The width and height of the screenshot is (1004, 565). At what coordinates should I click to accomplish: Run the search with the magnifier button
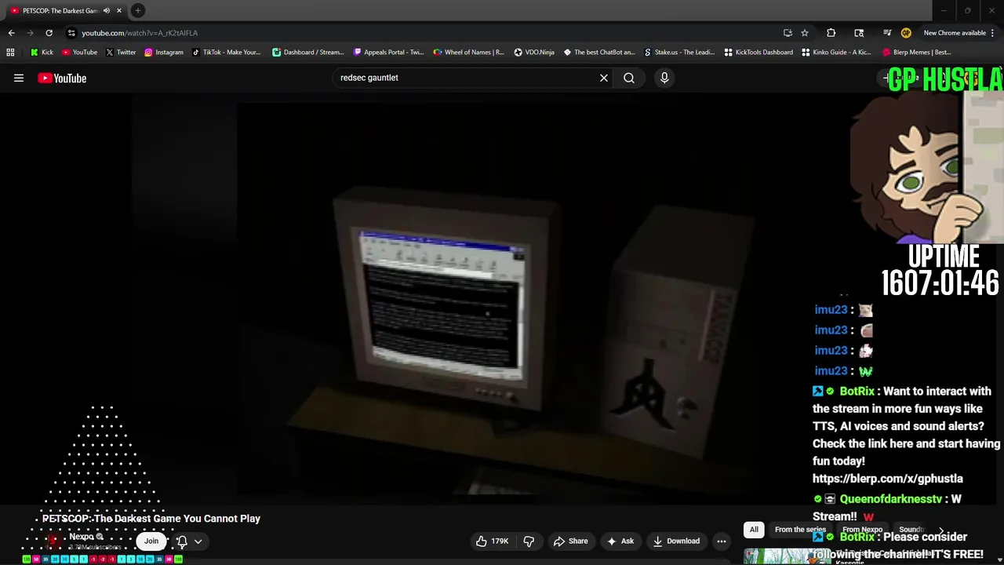point(629,78)
